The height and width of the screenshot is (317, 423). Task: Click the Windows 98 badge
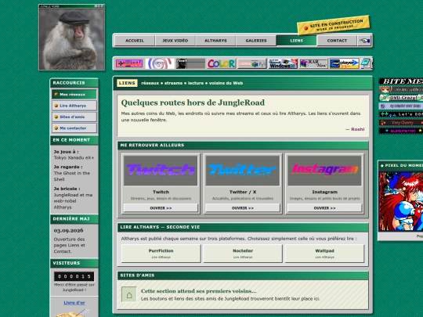(x=283, y=63)
